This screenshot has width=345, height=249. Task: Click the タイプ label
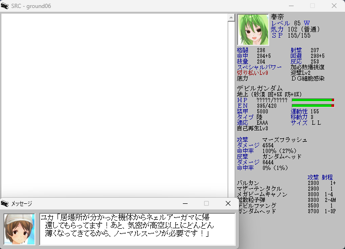(x=246, y=117)
